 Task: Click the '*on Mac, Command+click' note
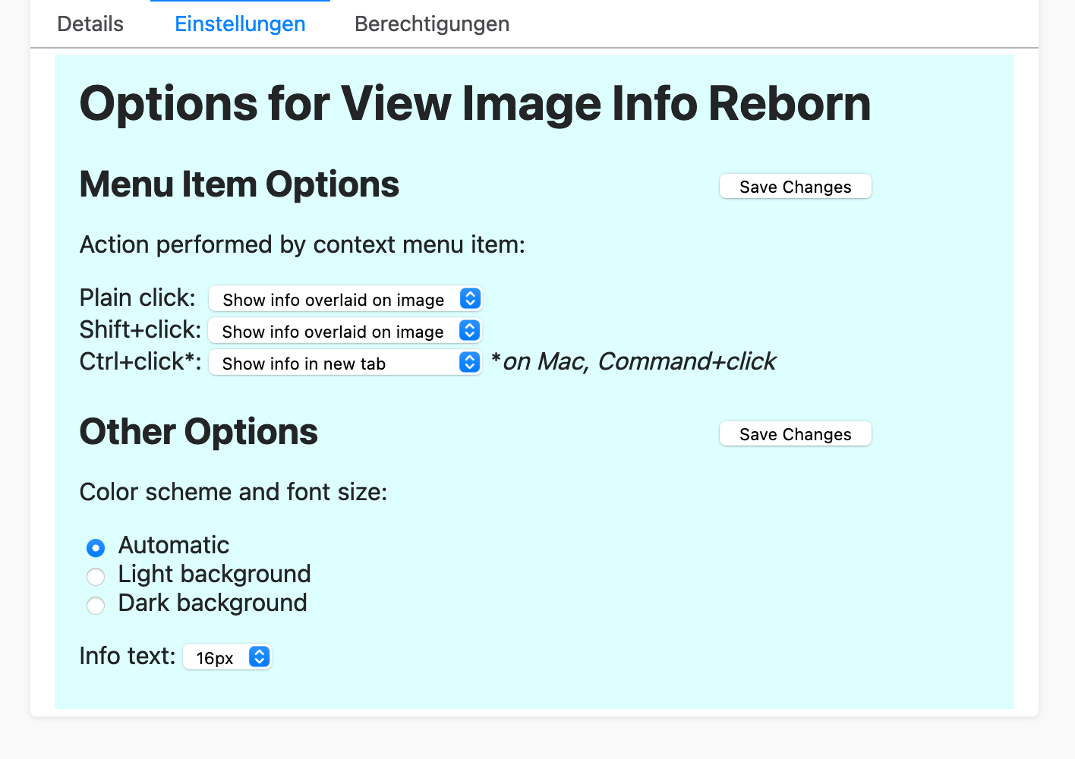click(x=633, y=362)
